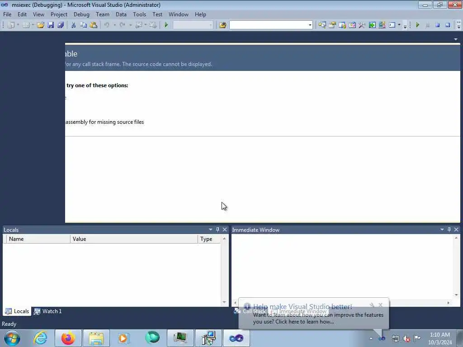
Task: Switch to the Watch 1 tab
Action: [x=47, y=311]
